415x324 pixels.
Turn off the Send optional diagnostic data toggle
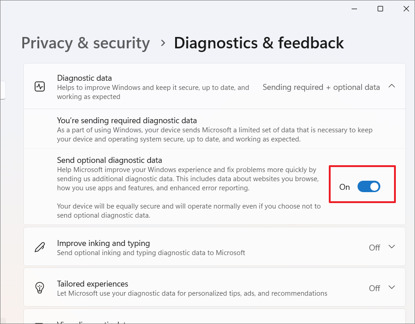pos(368,187)
